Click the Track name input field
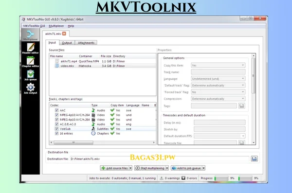Image resolution: width=292 pixels, height=193 pixels. [x=218, y=72]
